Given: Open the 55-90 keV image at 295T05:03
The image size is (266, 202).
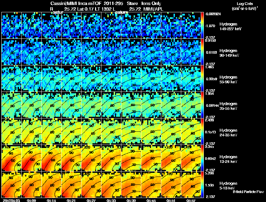Looking at the screenshot, I should 11,78.
